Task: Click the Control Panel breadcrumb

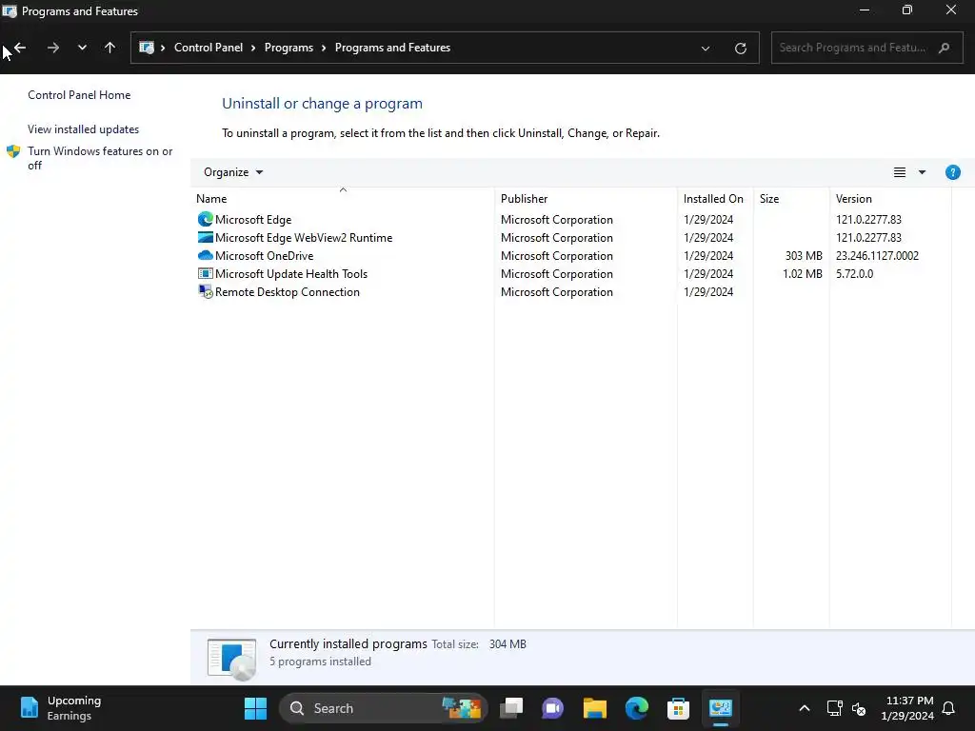Action: 209,48
